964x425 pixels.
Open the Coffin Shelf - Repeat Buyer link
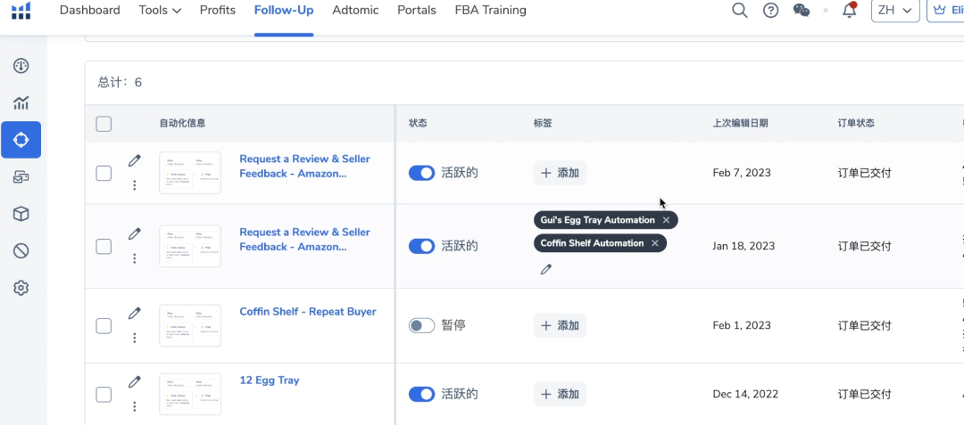308,312
